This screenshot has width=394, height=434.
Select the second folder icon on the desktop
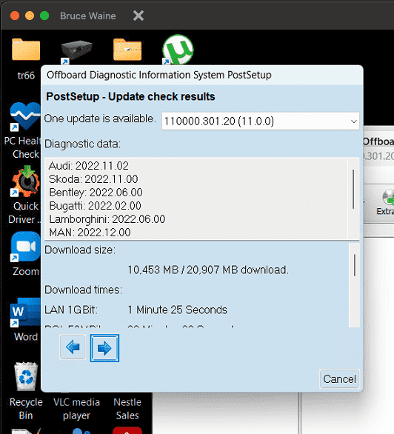click(127, 50)
